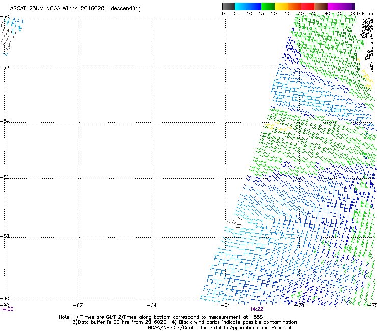
Task: Click the magenta-purple 40-50 knots legend segment
Action: [x=341, y=6]
